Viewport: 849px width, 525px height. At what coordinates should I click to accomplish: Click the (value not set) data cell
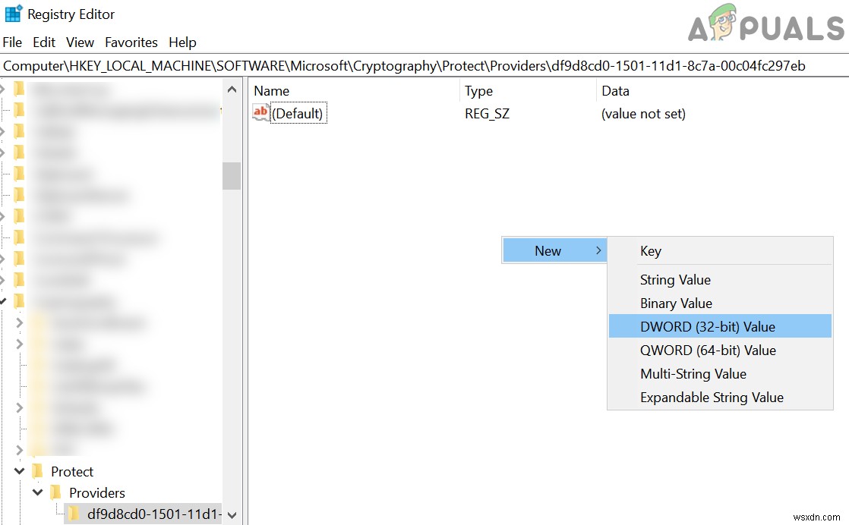(643, 114)
